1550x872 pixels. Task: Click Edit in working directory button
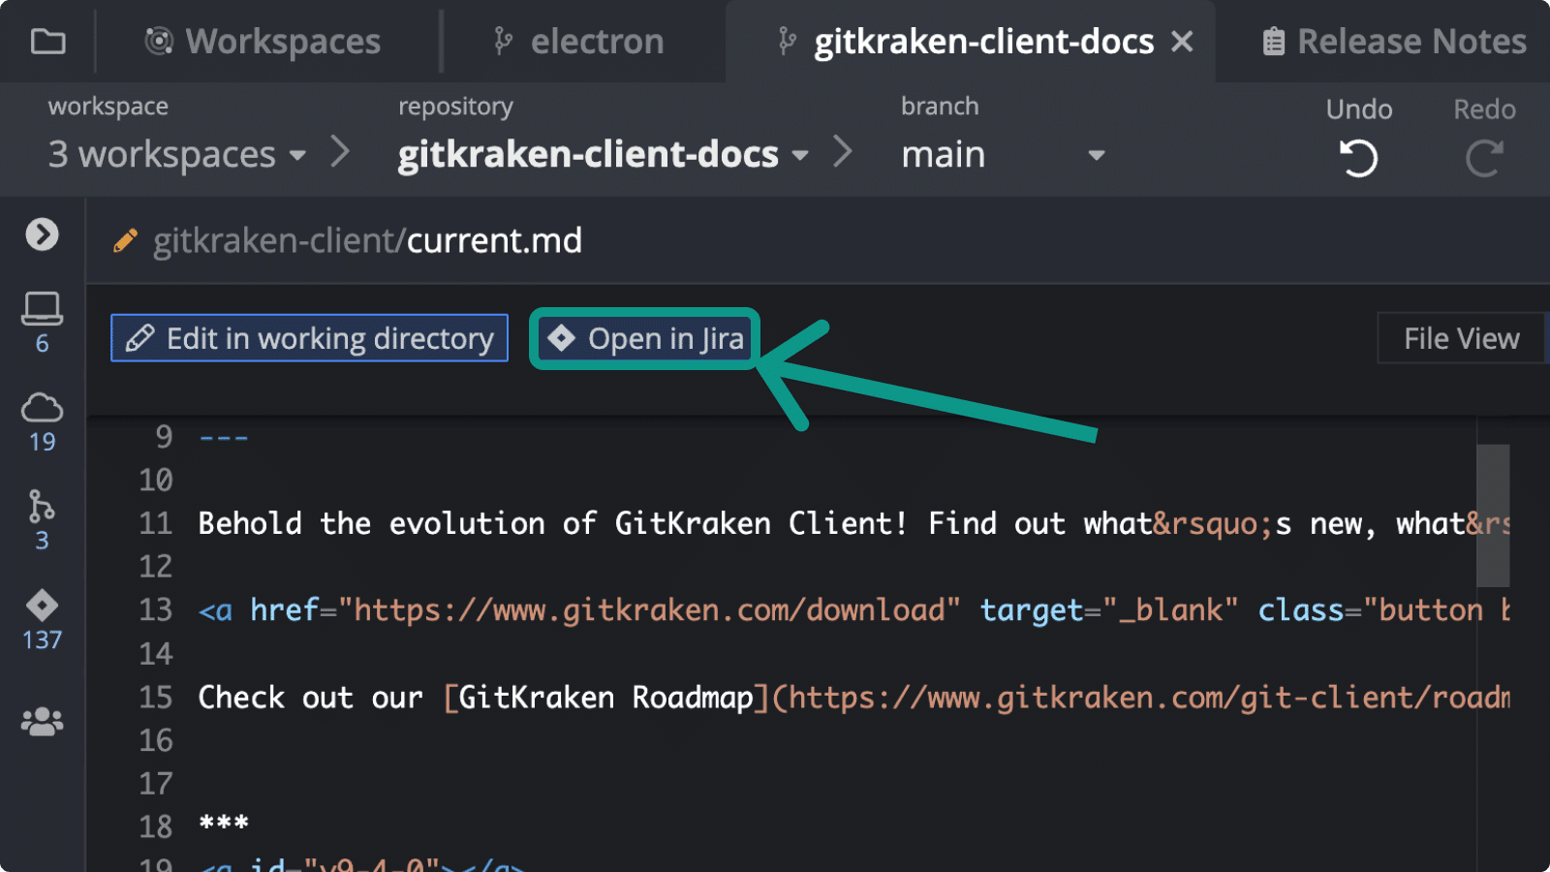pyautogui.click(x=309, y=338)
